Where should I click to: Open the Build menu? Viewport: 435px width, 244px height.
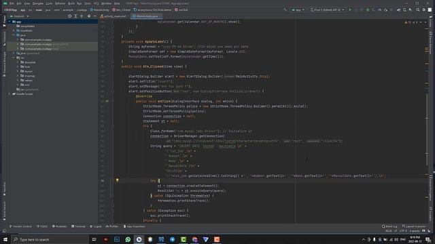[71, 3]
